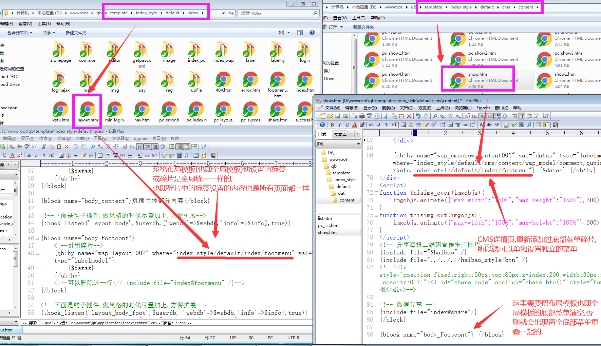The width and height of the screenshot is (601, 346).
Task: Toggle the Explorer preview pane button
Action: coord(300,33)
